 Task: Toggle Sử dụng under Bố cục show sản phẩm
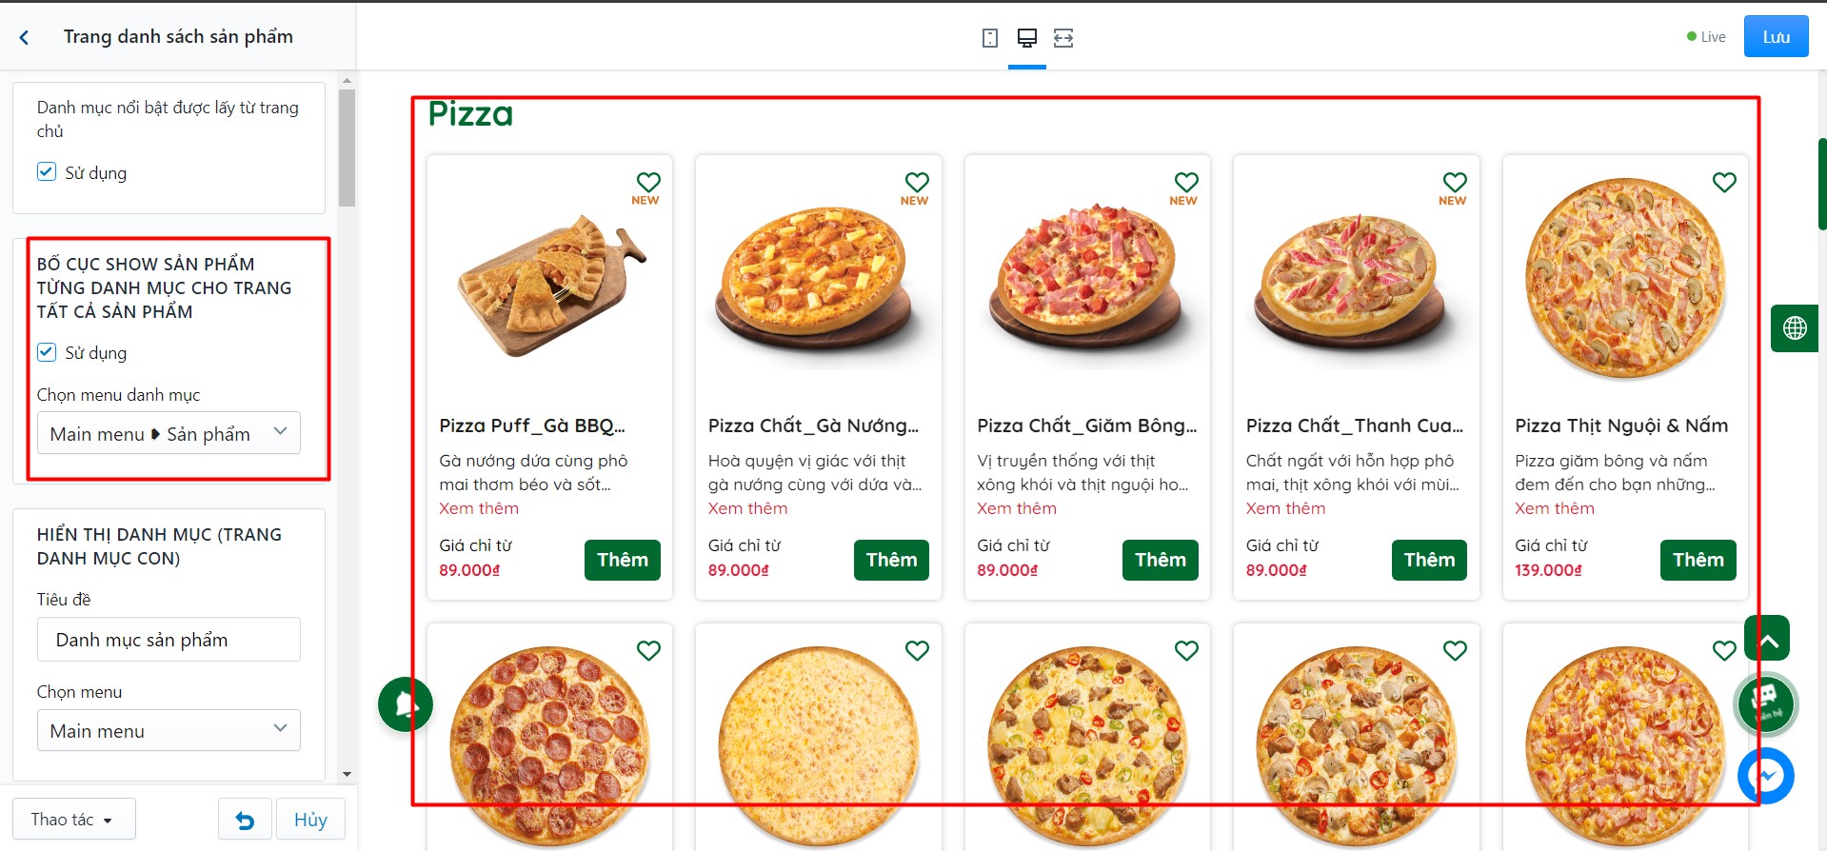pos(47,352)
